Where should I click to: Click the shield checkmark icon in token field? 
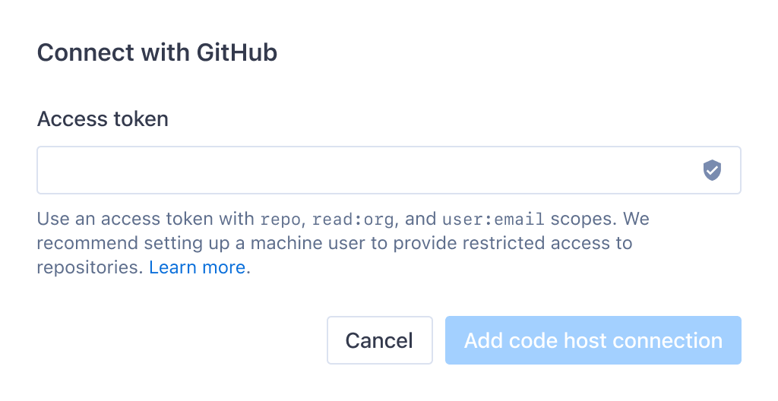712,170
